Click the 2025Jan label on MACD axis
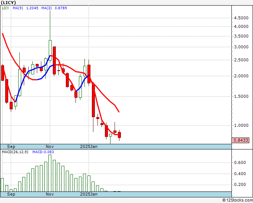 [89, 194]
